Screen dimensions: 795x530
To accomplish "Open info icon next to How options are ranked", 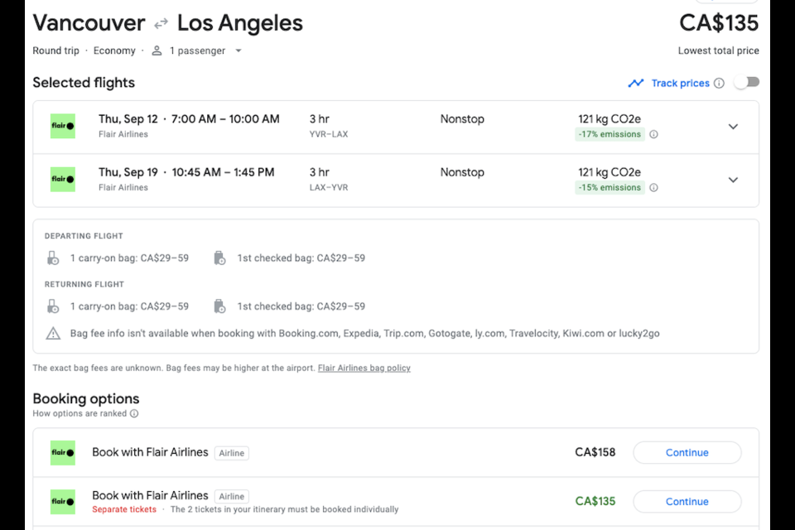I will click(134, 413).
